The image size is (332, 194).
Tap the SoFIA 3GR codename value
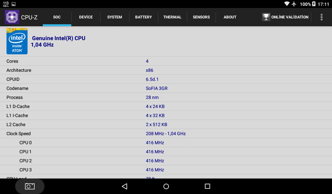tap(157, 88)
